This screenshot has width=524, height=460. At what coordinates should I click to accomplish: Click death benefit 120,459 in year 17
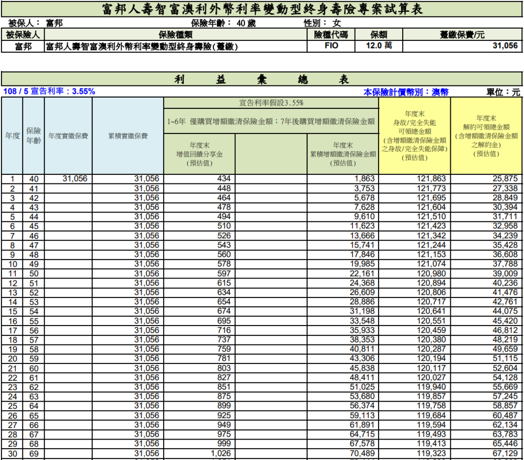431,330
